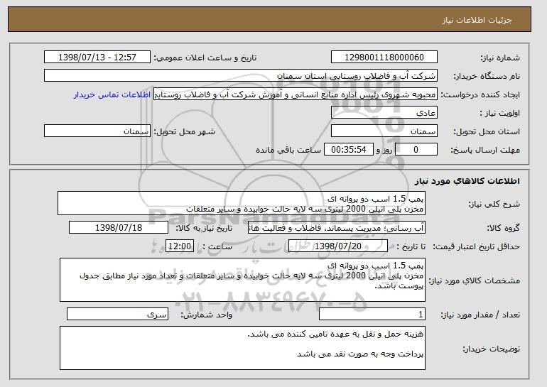Screen dimensions: 547x387
Task: Open the اطلاعات تماس خریدار link
Action: tap(112, 94)
